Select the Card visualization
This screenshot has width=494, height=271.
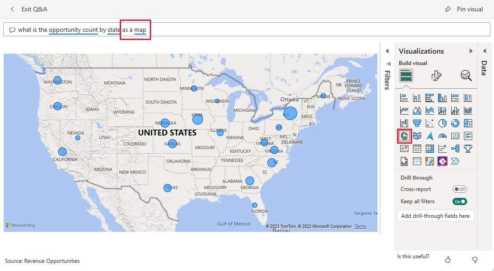pyautogui.click(x=455, y=135)
